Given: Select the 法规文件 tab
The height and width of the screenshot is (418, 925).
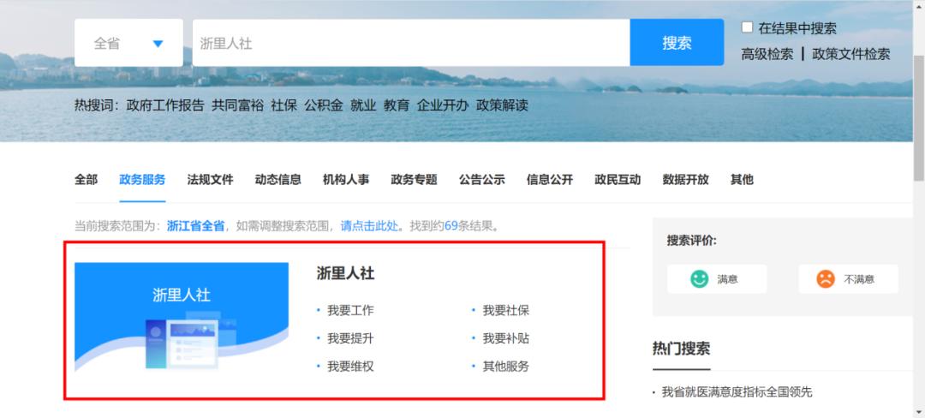Looking at the screenshot, I should click(210, 180).
